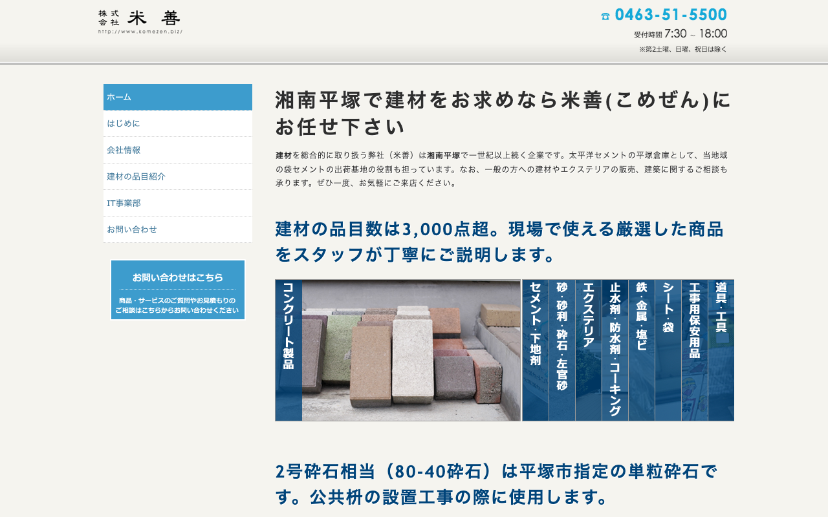Screen dimensions: 828x517
Task: Select the 止水剤・防水剤・コーキング tab
Action: click(615, 350)
